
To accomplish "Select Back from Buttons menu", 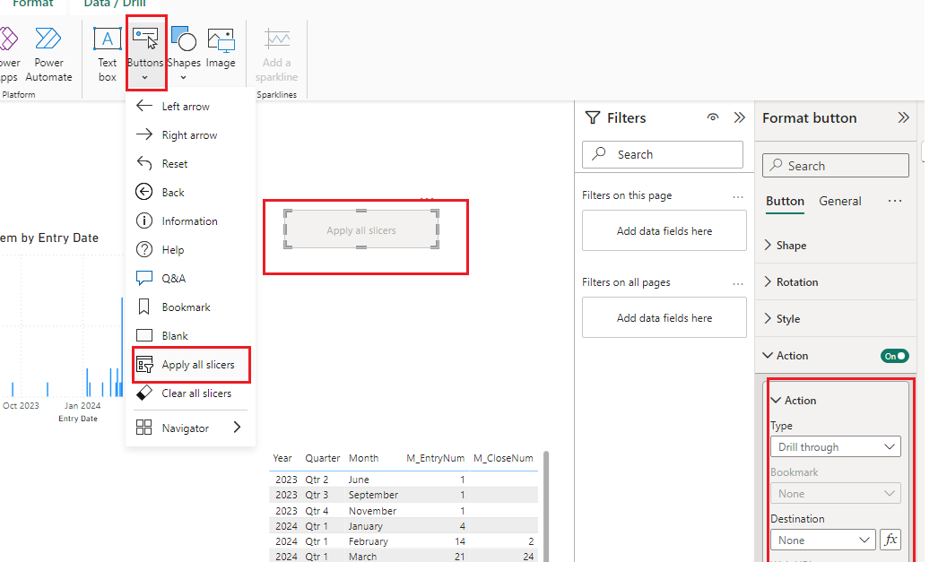I will tap(190, 193).
